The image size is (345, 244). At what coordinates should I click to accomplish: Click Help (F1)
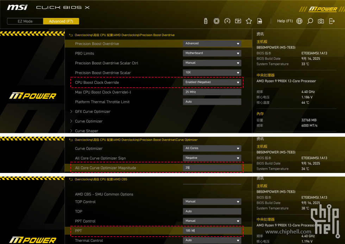tap(285, 21)
